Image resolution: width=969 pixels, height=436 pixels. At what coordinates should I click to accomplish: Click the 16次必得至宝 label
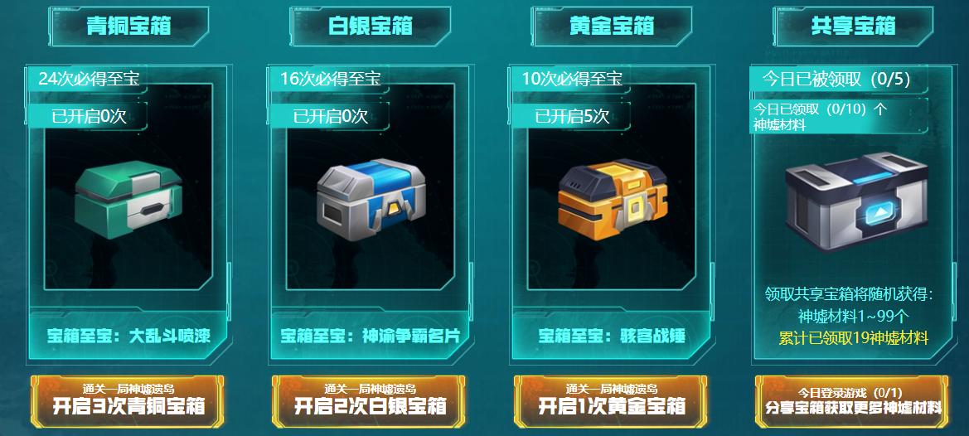(x=330, y=79)
